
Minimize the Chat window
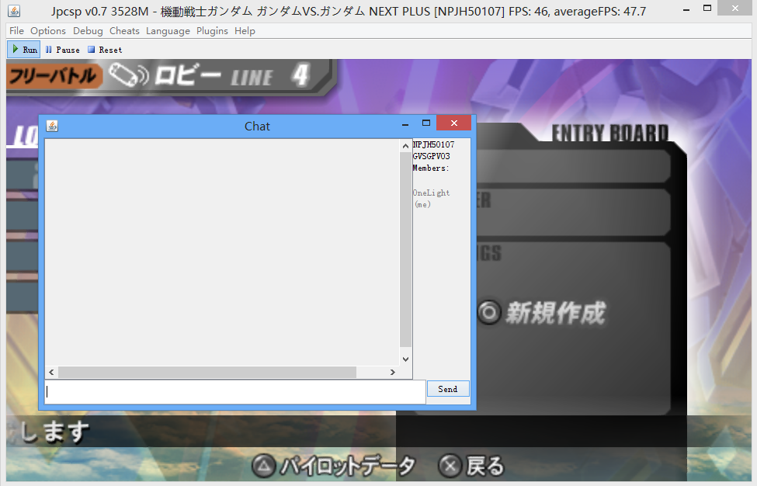pyautogui.click(x=405, y=124)
